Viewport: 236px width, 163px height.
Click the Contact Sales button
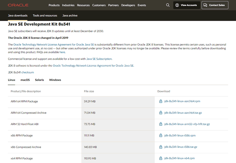[x=215, y=5]
